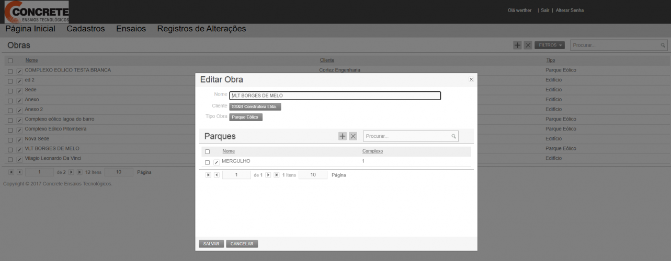Viewport: 671px width, 261px height.
Task: Click the edit pencil for Nova Sede
Action: pos(19,140)
